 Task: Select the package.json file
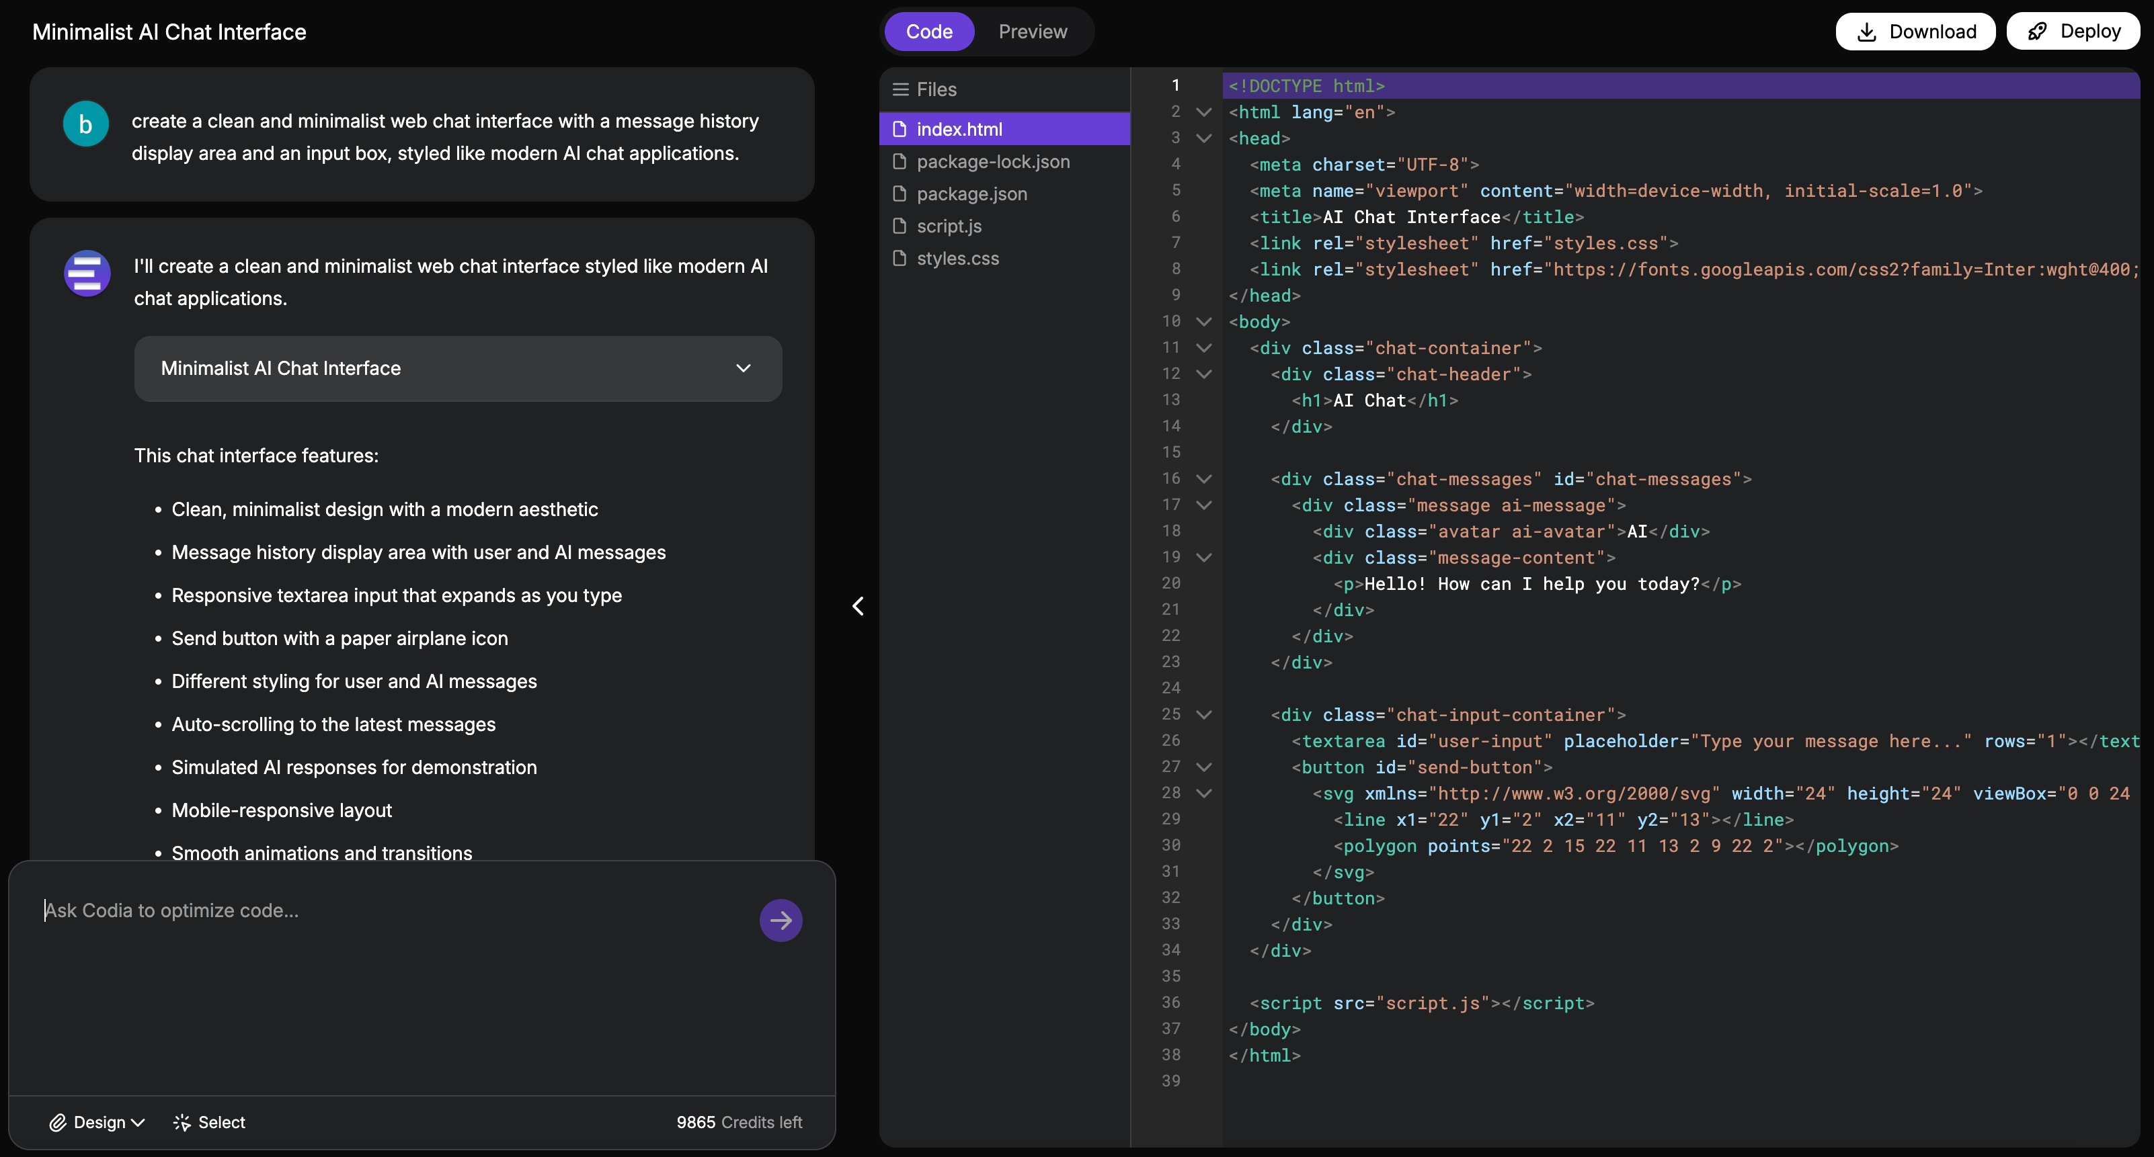[x=971, y=193]
